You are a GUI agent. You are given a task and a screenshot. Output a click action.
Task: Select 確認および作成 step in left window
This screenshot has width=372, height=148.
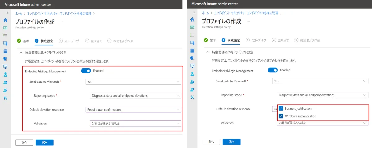pyautogui.click(x=120, y=41)
